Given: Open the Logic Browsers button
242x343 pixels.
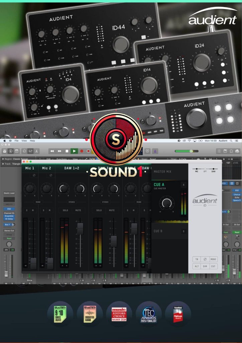Looking at the screenshot, I should (237, 151).
